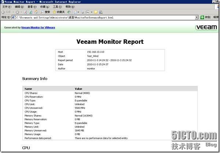220x153 pixels.
Task: Click the Mail toolbar icon
Action: coord(76,12)
